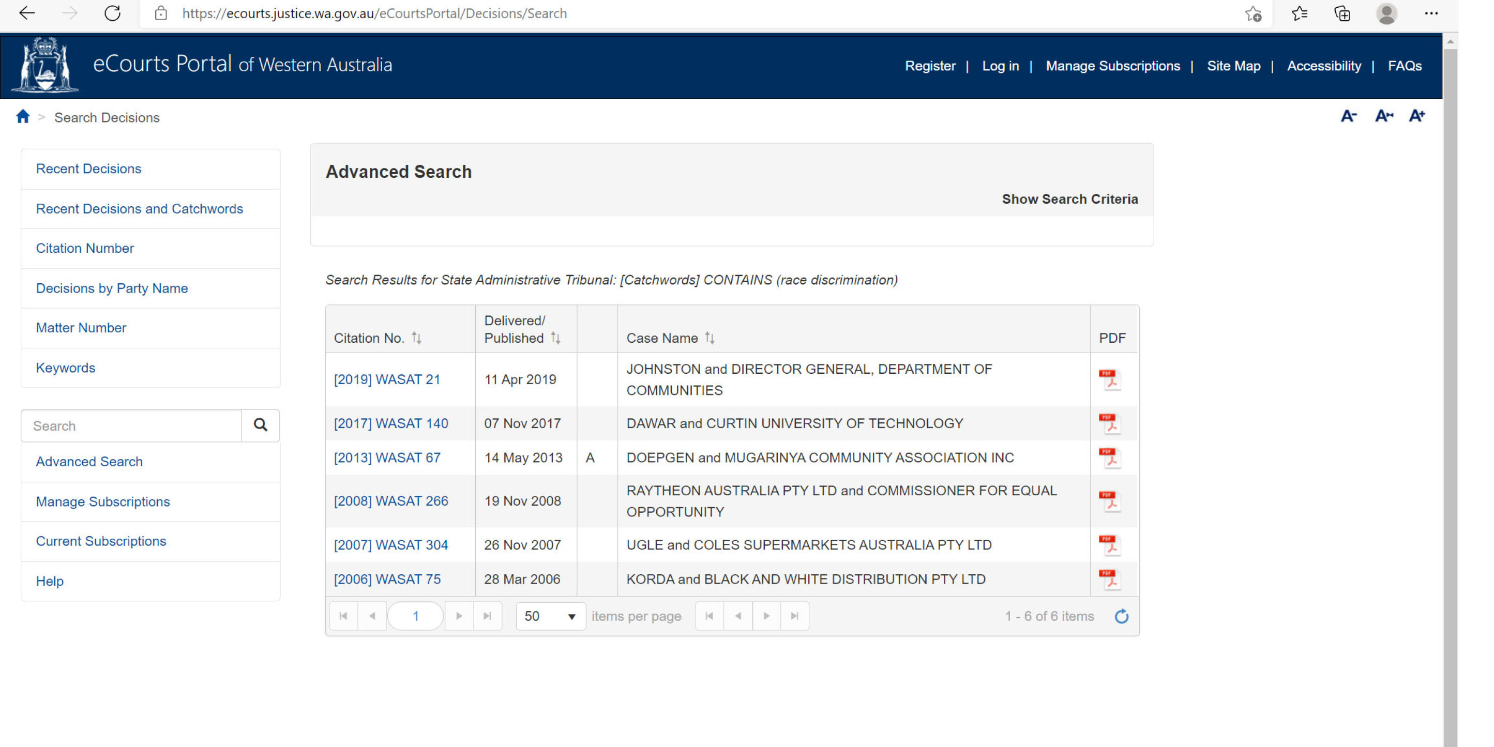Open PDF for DOEPGEN and MUGARINYA case
Viewport: 1494px width, 747px height.
click(1109, 458)
